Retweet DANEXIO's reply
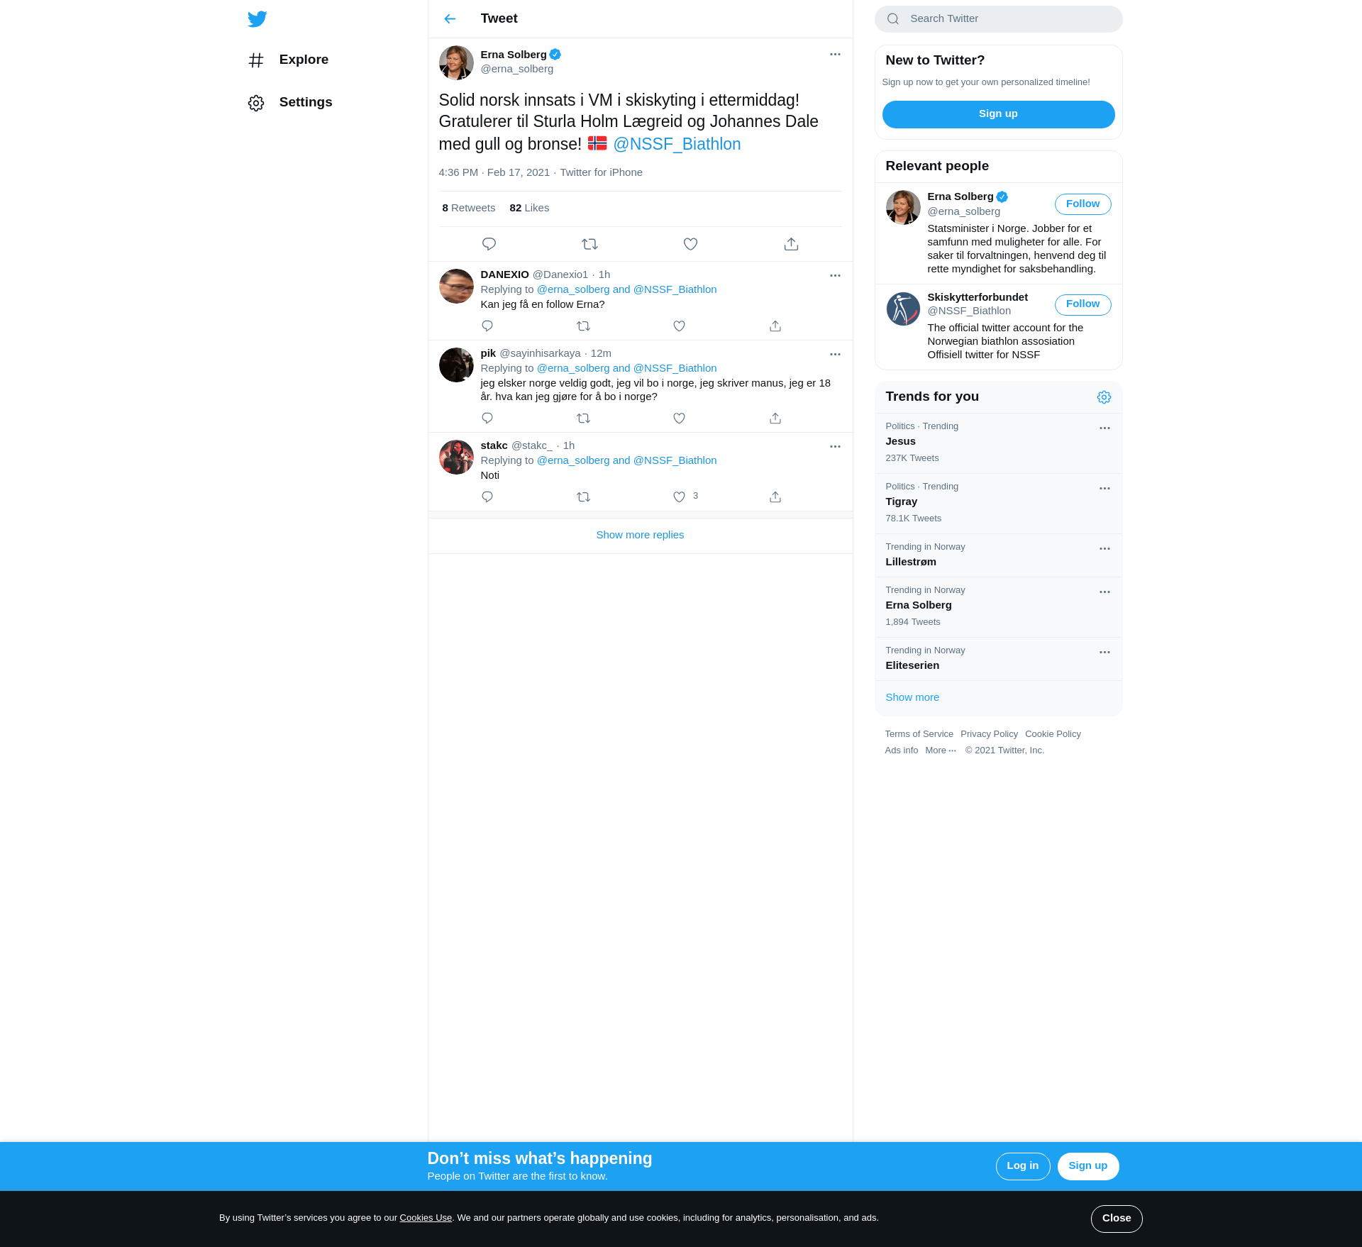The height and width of the screenshot is (1247, 1362). click(x=583, y=326)
